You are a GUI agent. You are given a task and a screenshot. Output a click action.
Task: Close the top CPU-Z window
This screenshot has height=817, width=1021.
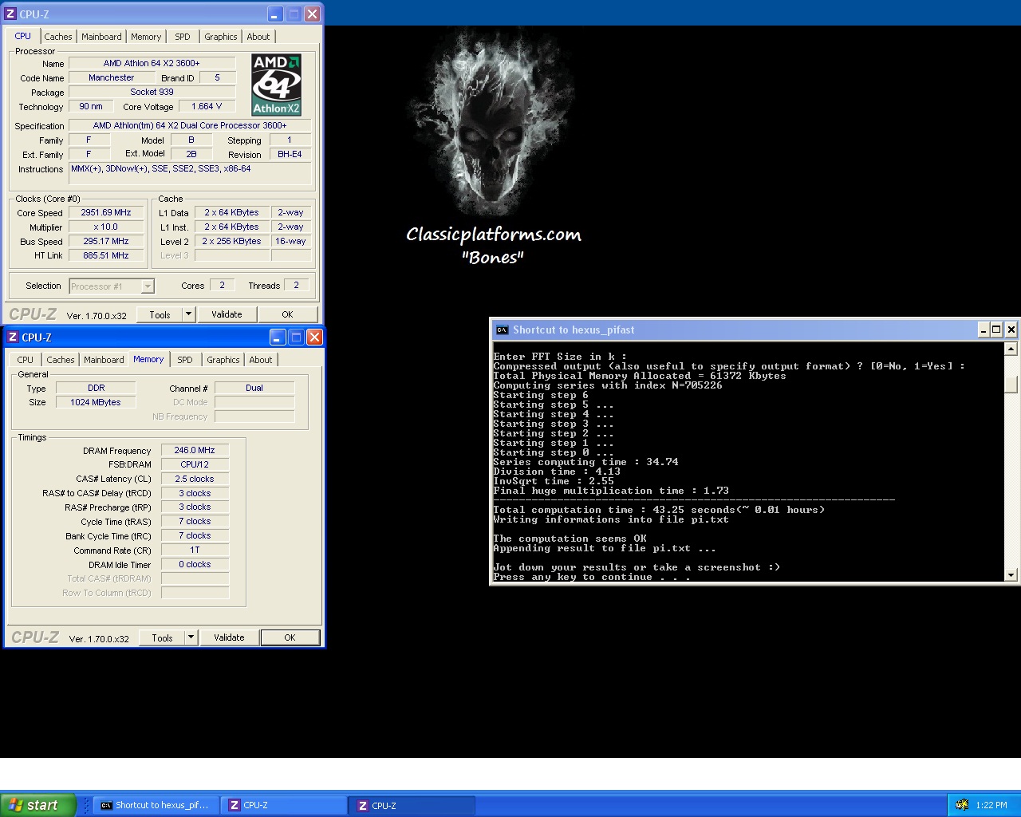pyautogui.click(x=313, y=14)
